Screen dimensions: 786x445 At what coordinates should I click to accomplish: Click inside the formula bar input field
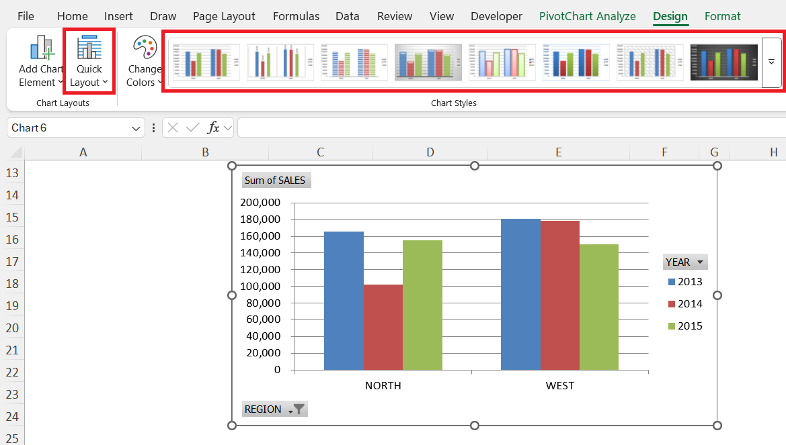pos(511,128)
